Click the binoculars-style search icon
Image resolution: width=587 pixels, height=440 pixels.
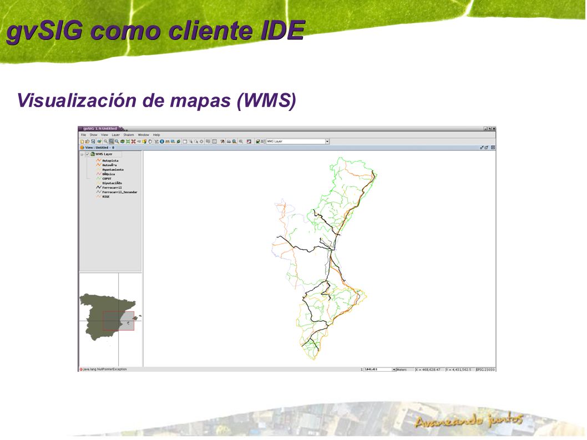click(x=229, y=141)
